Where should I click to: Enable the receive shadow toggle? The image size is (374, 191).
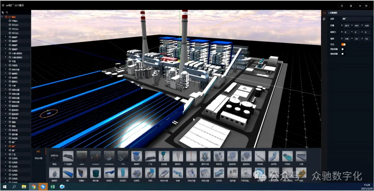coord(343,54)
